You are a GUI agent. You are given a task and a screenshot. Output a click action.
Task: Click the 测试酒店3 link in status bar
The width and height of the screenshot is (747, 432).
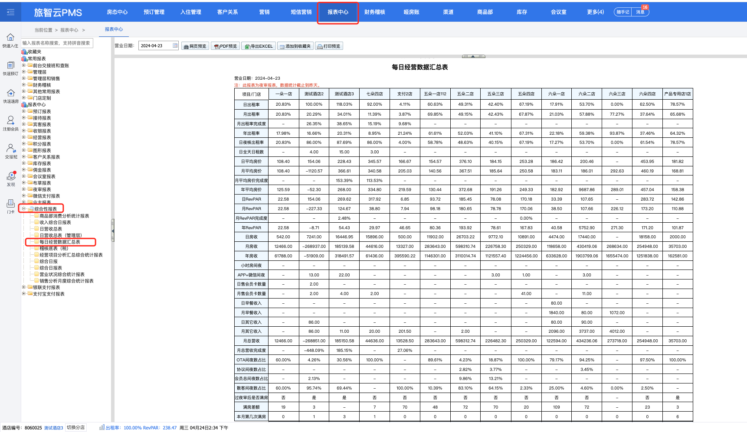coord(53,428)
